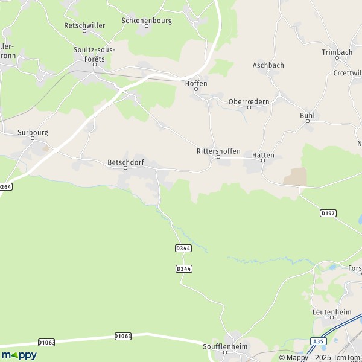Click the Soufflenheim town label

225,346
